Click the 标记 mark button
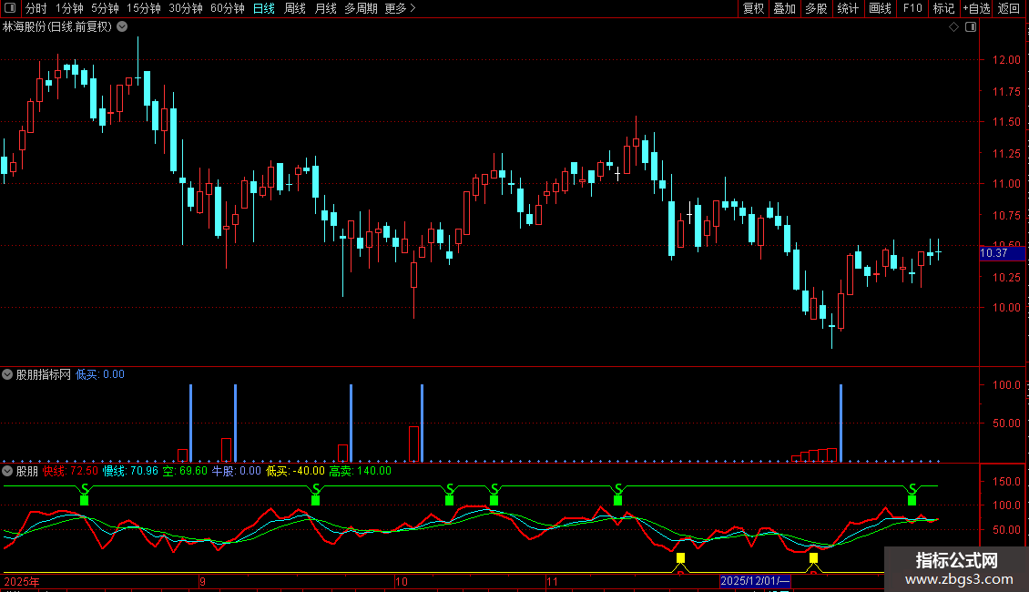Image resolution: width=1029 pixels, height=592 pixels. [x=943, y=8]
